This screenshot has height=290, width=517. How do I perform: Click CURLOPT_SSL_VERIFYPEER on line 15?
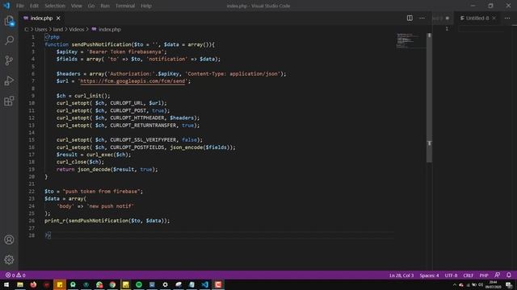click(143, 140)
